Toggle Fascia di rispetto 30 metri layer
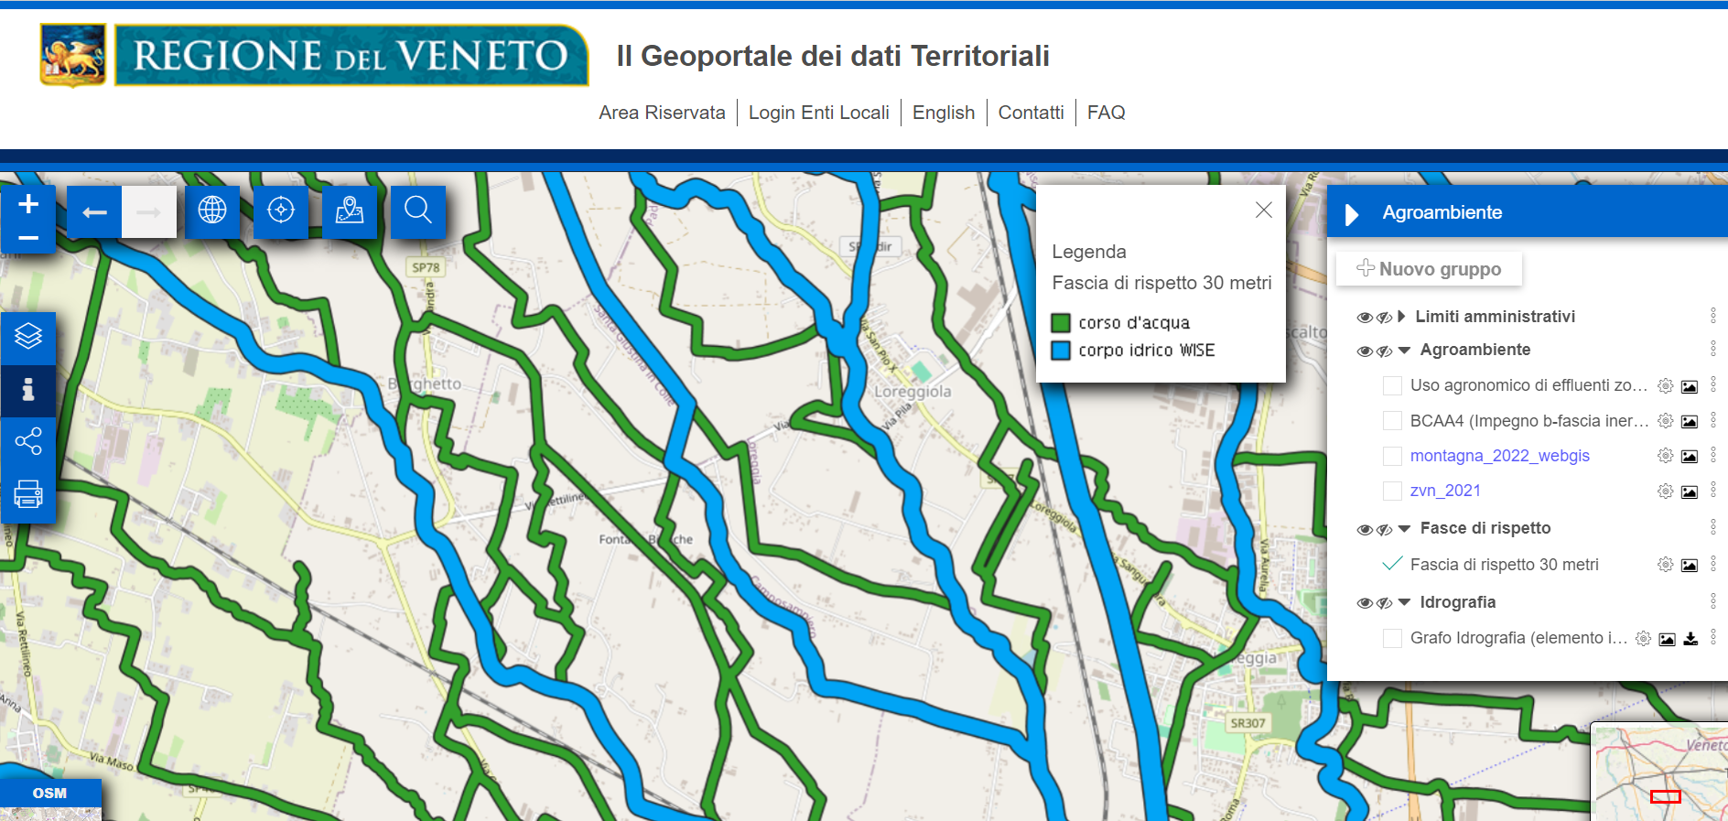This screenshot has height=821, width=1728. pos(1392,565)
